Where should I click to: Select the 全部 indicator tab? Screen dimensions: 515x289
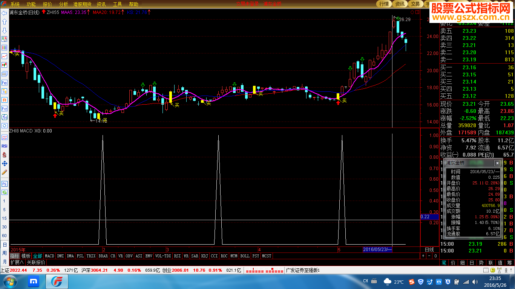(x=38, y=256)
